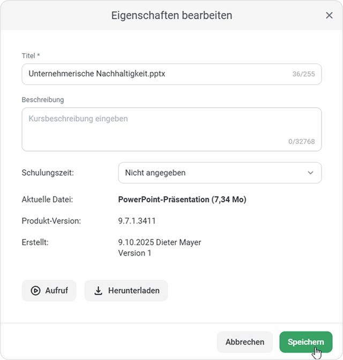
Task: Click the 36/255 title character counter
Action: point(303,74)
